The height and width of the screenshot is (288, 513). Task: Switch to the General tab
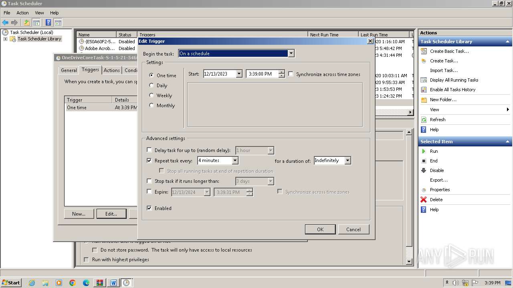coord(69,70)
